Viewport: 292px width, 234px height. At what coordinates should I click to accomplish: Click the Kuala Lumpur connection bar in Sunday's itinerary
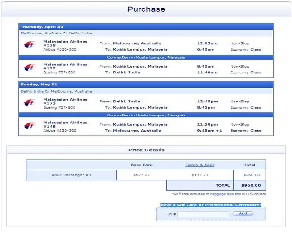click(146, 115)
